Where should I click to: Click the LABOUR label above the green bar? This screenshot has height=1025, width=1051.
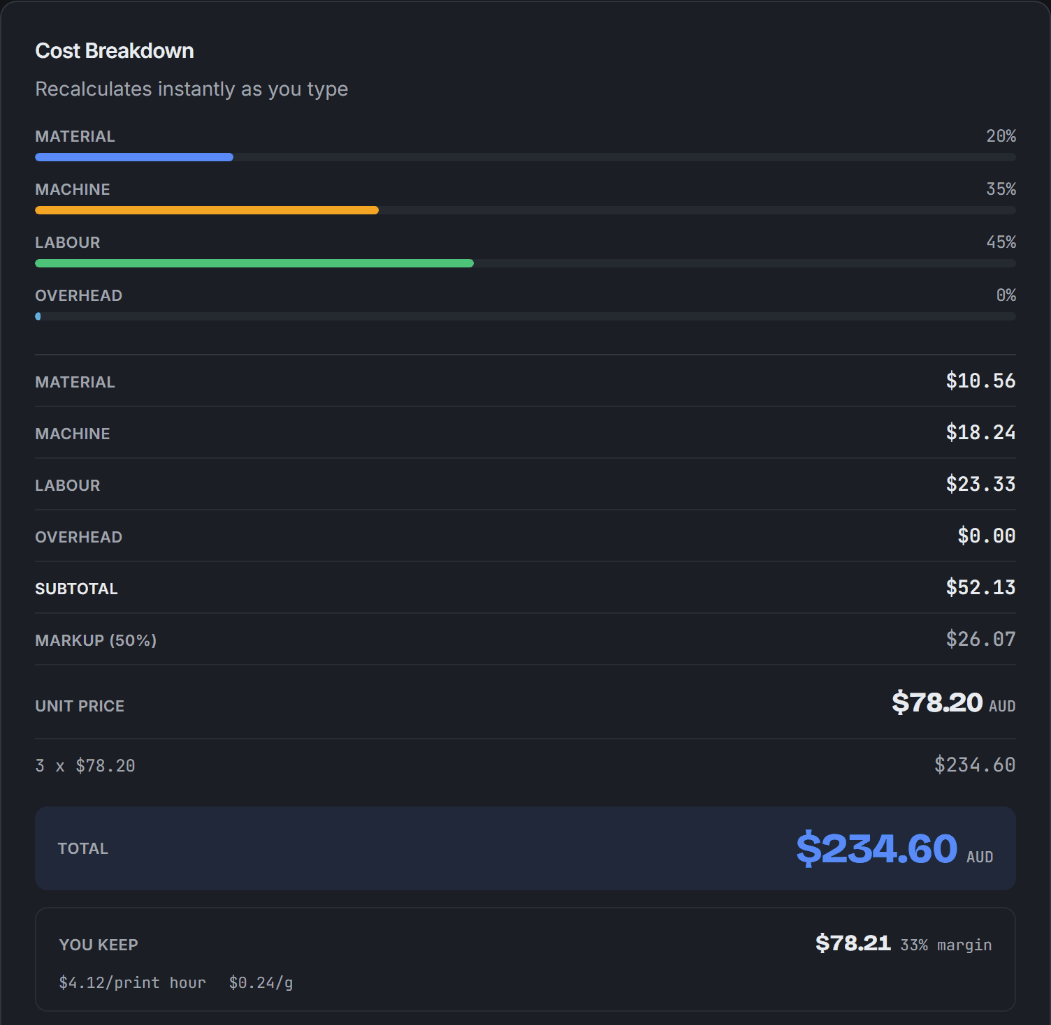point(68,242)
